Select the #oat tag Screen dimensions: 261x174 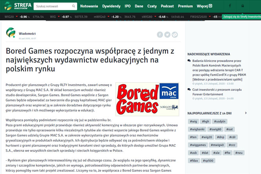(229, 129)
